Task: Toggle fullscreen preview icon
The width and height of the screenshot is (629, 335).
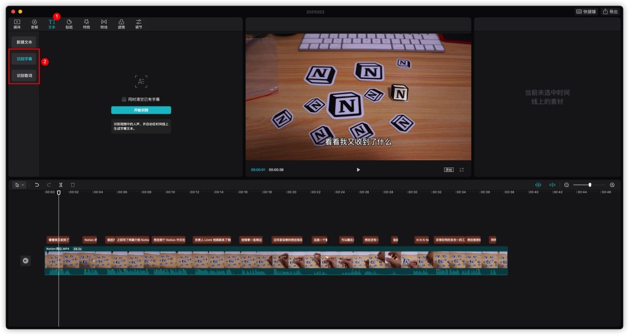Action: [462, 170]
